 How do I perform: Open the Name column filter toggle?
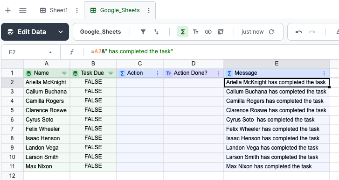tap(64, 73)
